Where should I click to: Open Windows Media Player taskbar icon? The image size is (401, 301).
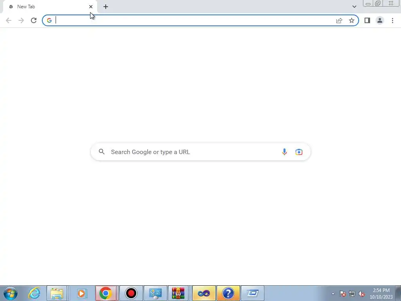pos(81,293)
